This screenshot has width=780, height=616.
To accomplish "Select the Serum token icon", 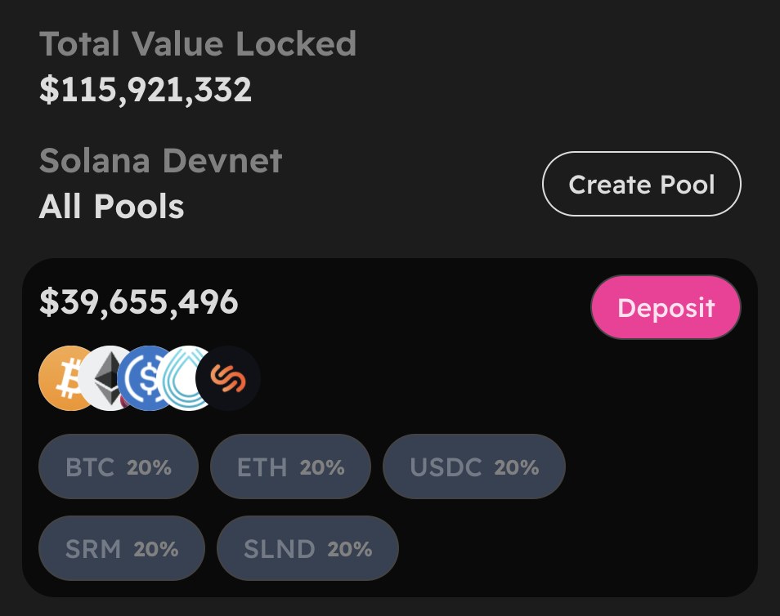I will pyautogui.click(x=188, y=377).
